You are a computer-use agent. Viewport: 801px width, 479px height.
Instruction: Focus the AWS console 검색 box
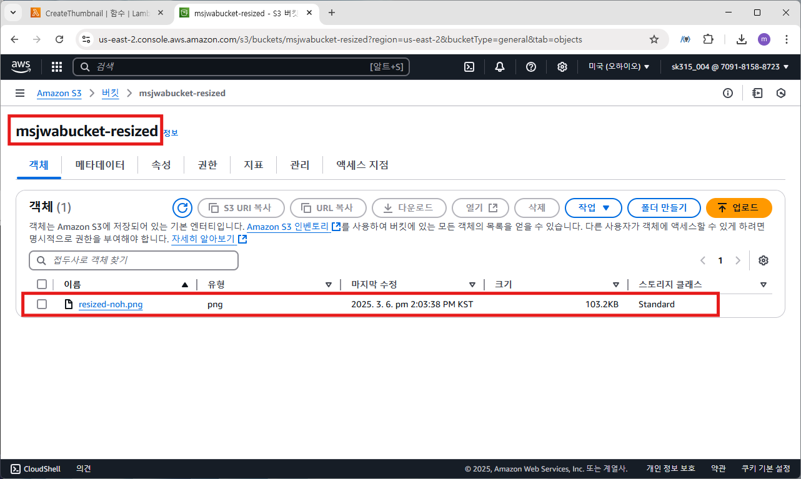pos(241,67)
